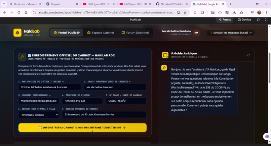The height and width of the screenshot is (146, 271).
Task: Open the Chrome three-dot menu
Action: click(x=266, y=12)
